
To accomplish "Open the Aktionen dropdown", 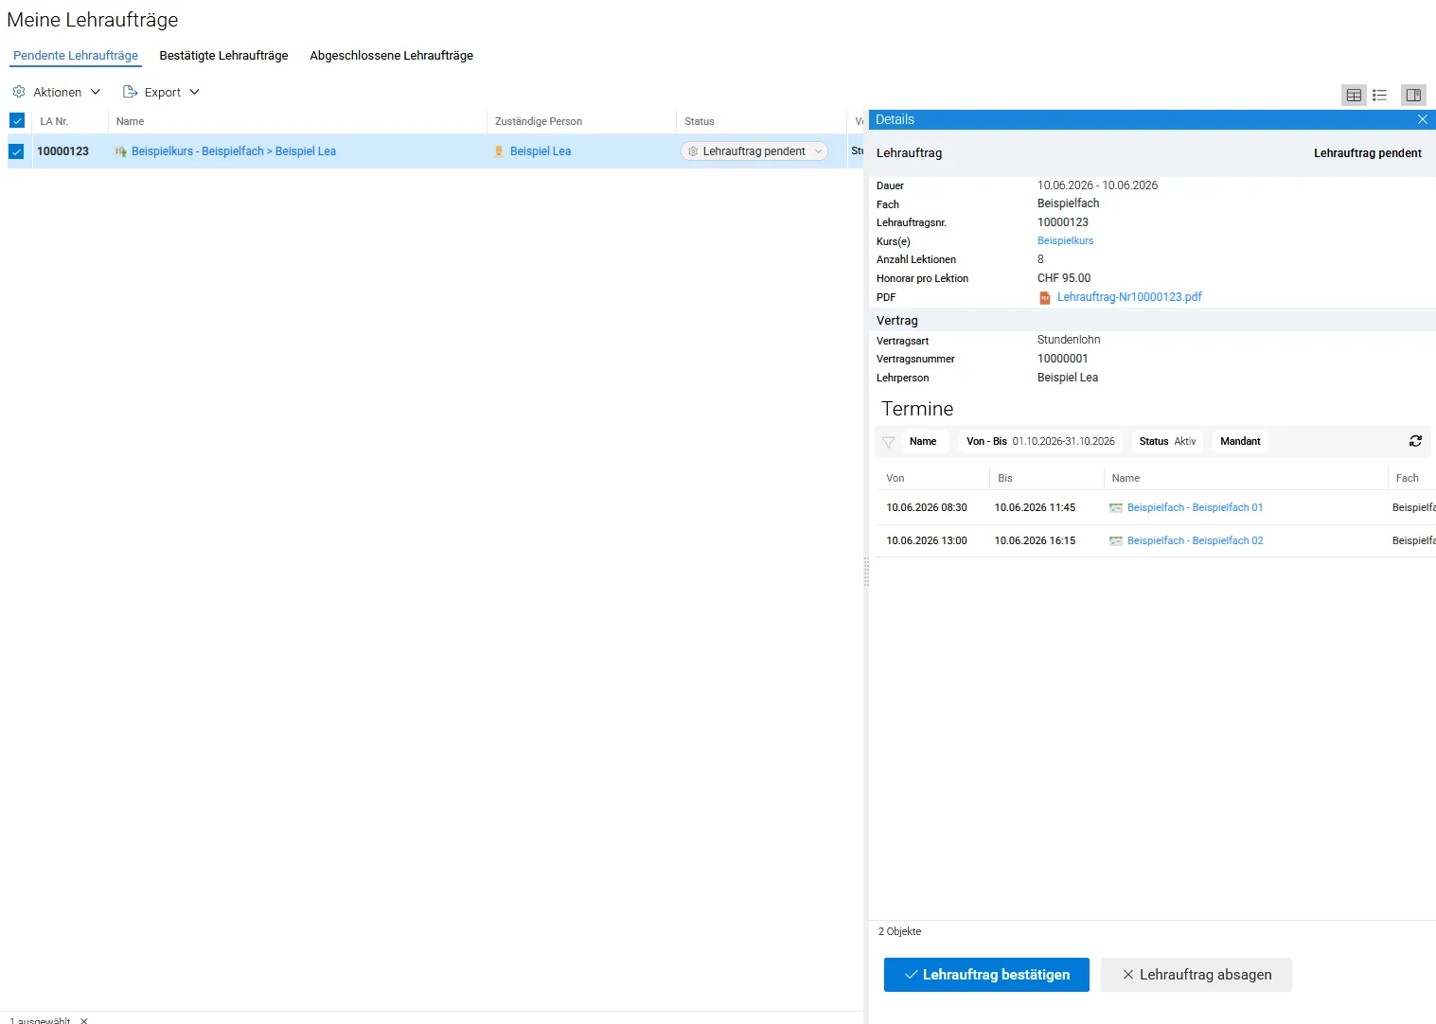I will click(57, 92).
